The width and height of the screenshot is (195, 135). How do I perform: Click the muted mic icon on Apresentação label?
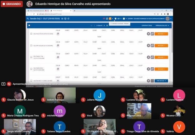tap(9, 84)
